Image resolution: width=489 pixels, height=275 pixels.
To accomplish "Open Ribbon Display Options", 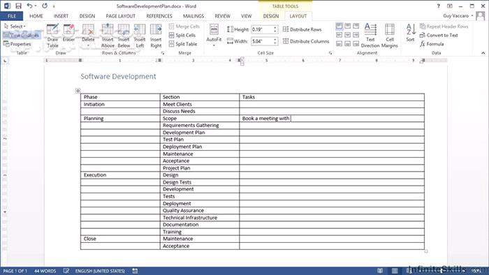I will pyautogui.click(x=449, y=6).
